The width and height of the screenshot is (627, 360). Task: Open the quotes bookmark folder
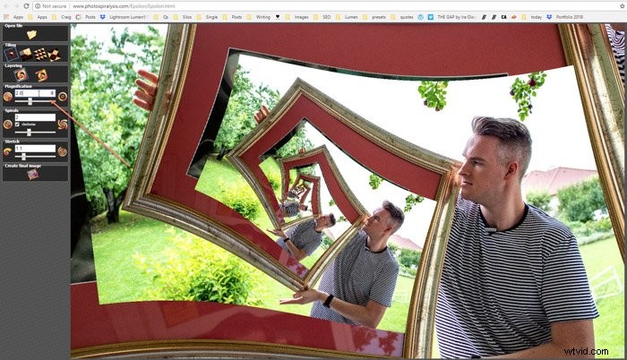[x=402, y=17]
